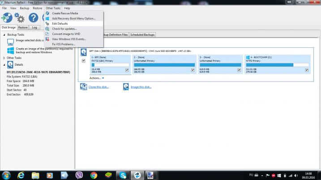
Task: Click the partition 2 usage bar
Action: click(164, 65)
